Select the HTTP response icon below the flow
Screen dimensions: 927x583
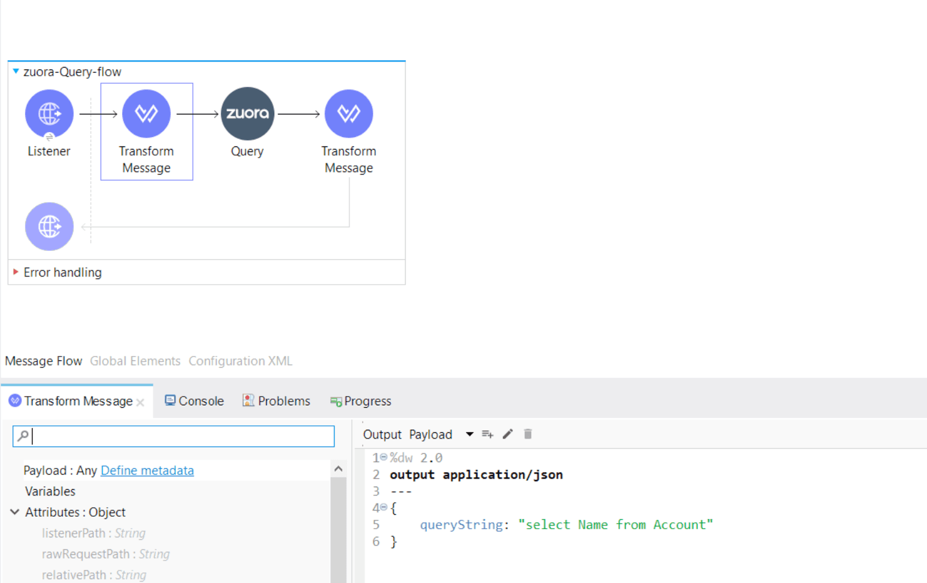point(49,226)
